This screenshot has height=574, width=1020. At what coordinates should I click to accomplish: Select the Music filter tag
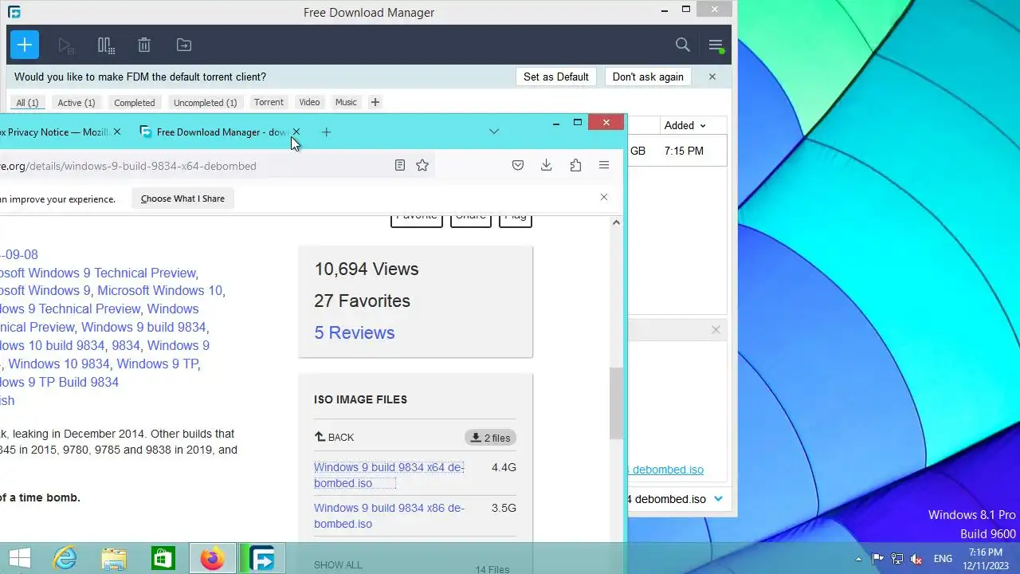tap(346, 102)
